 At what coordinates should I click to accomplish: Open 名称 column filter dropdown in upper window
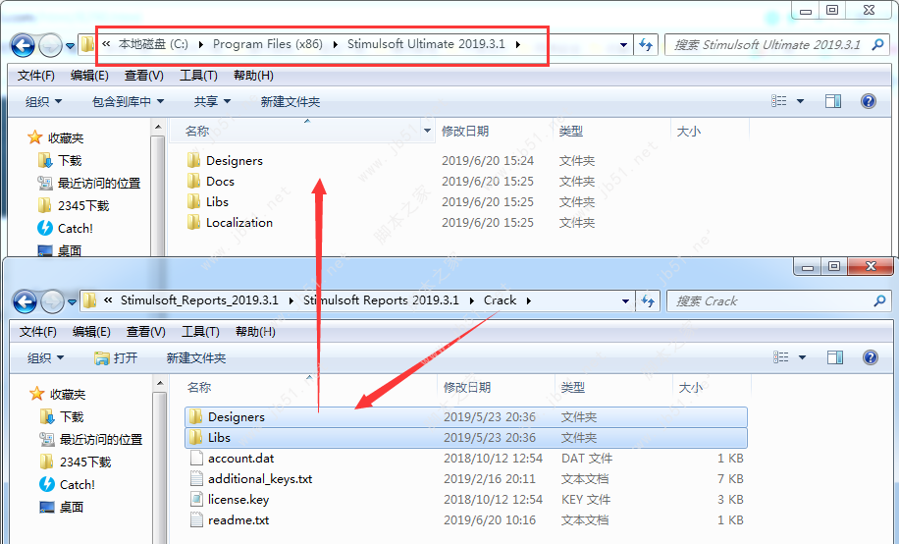tap(427, 131)
